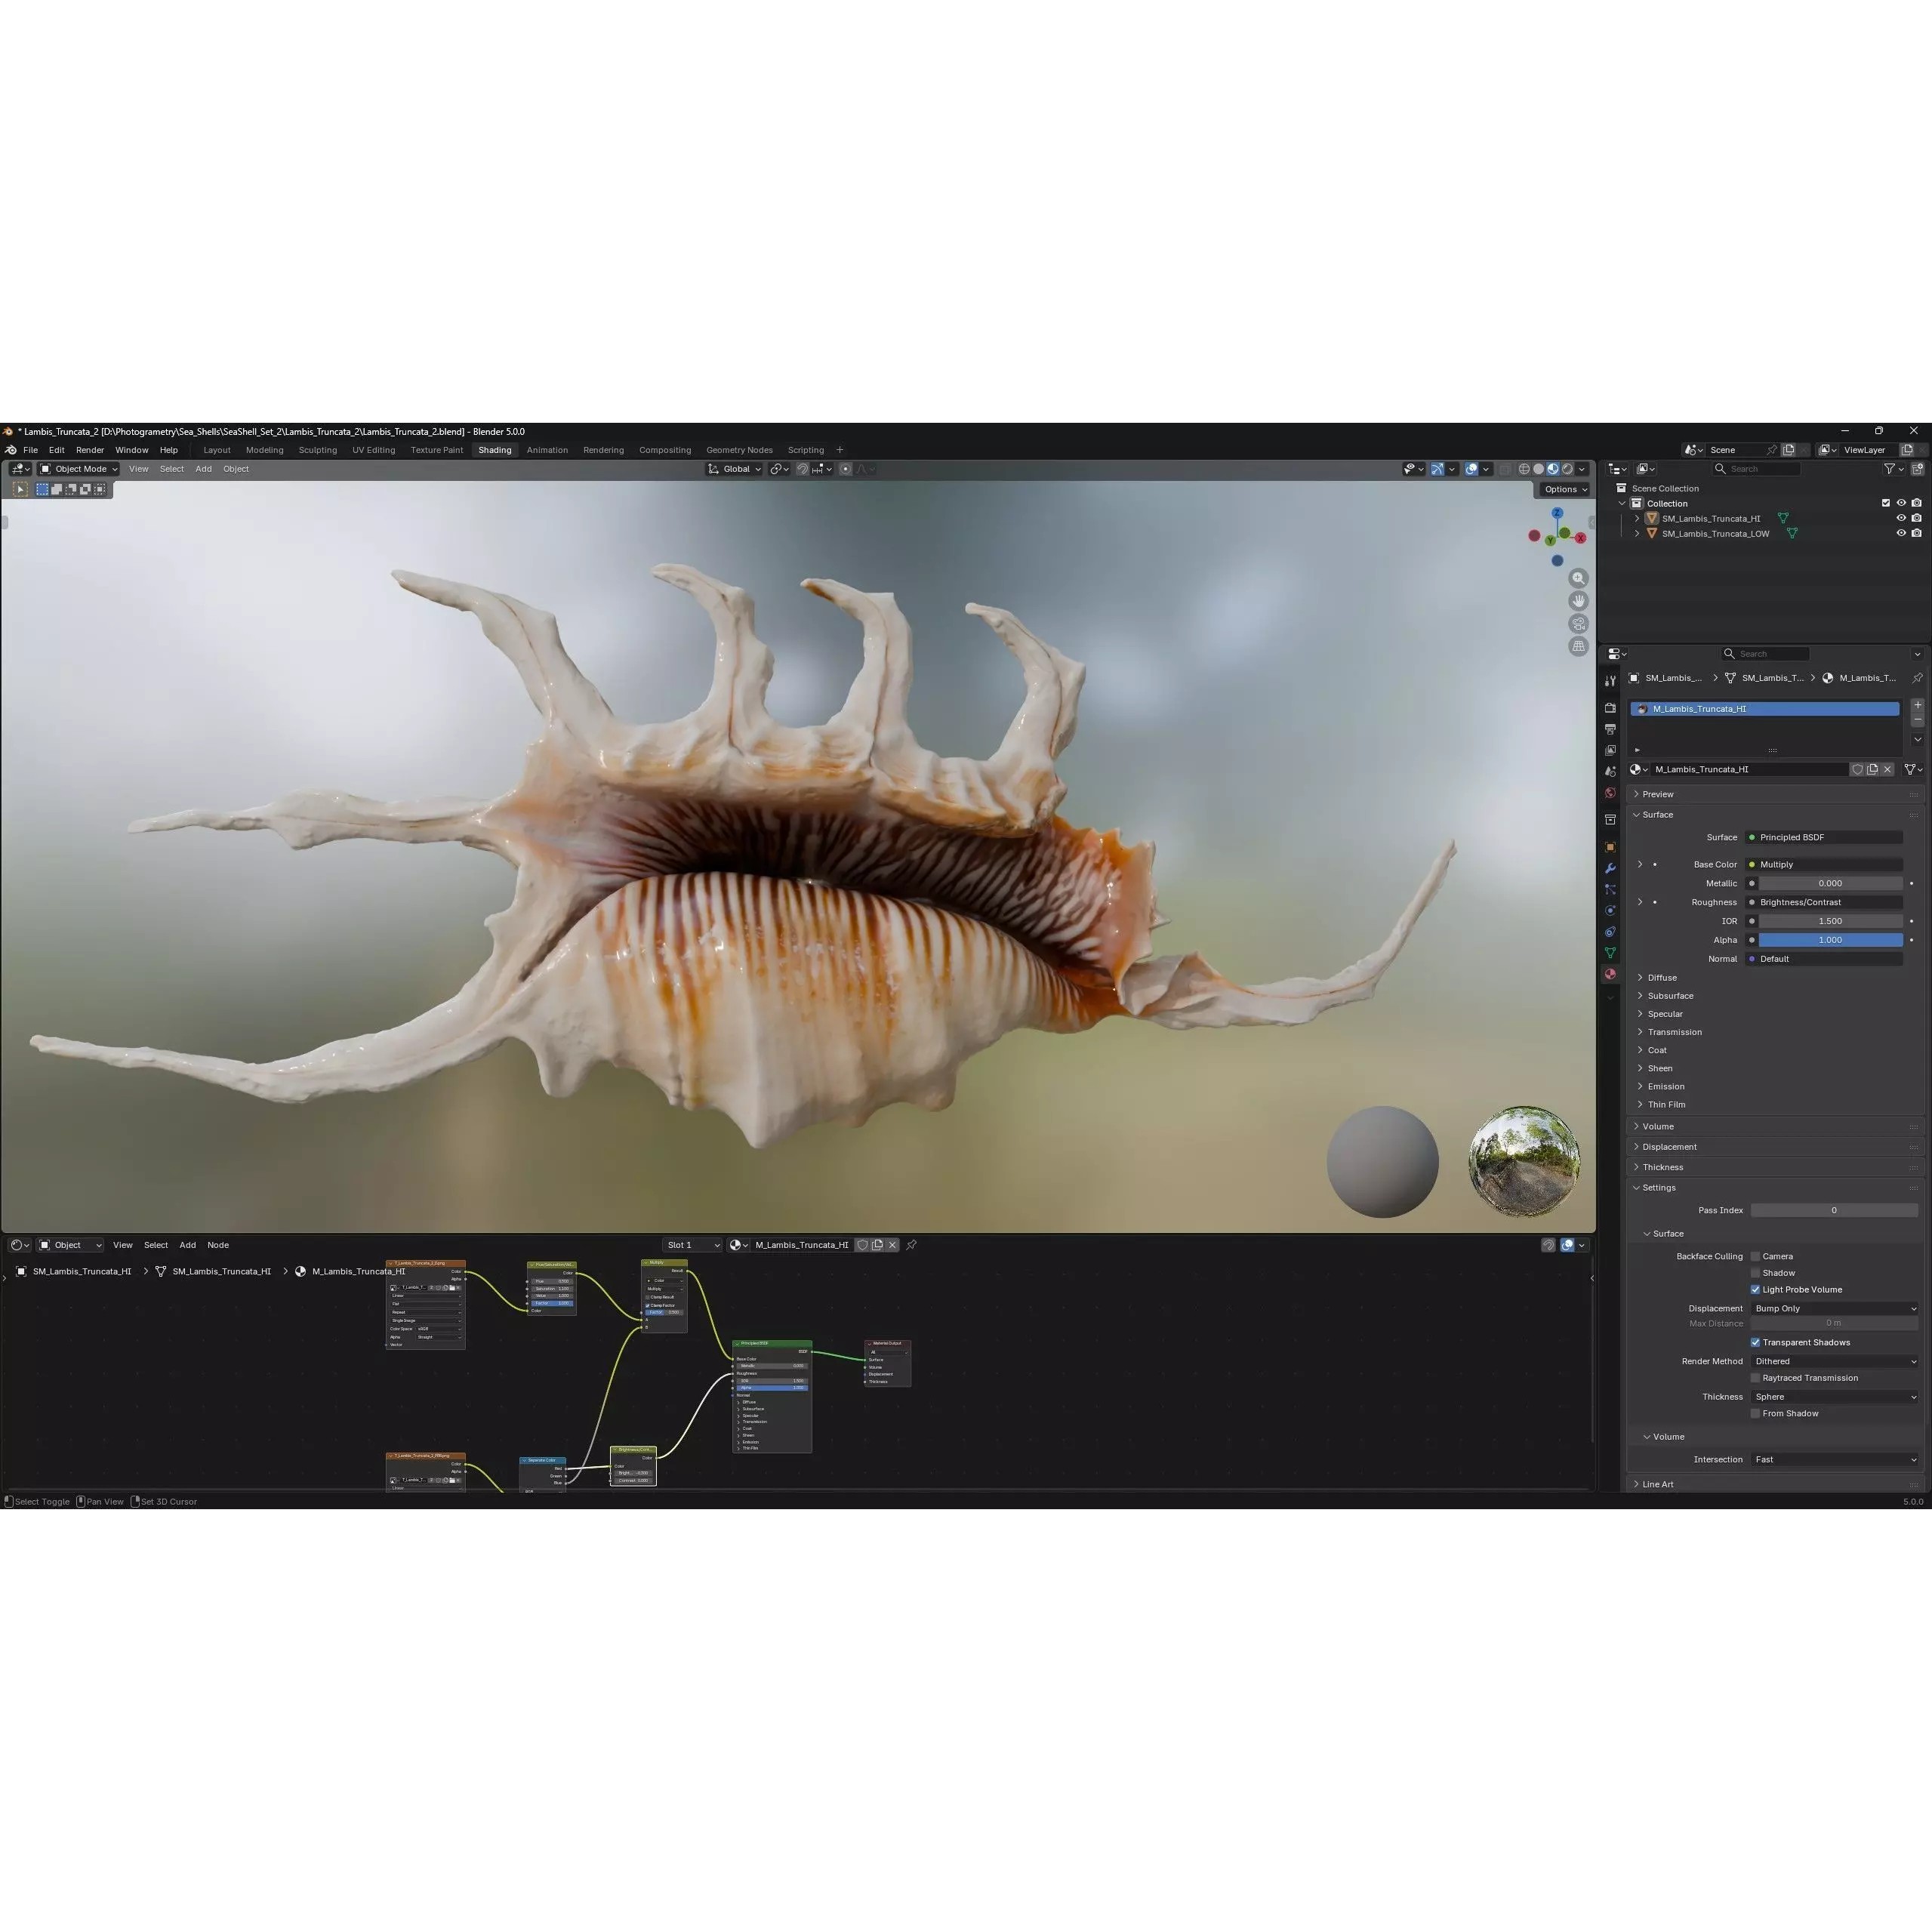Open the Material properties tab icon
Screen dimensions: 1932x1932
coord(1610,974)
